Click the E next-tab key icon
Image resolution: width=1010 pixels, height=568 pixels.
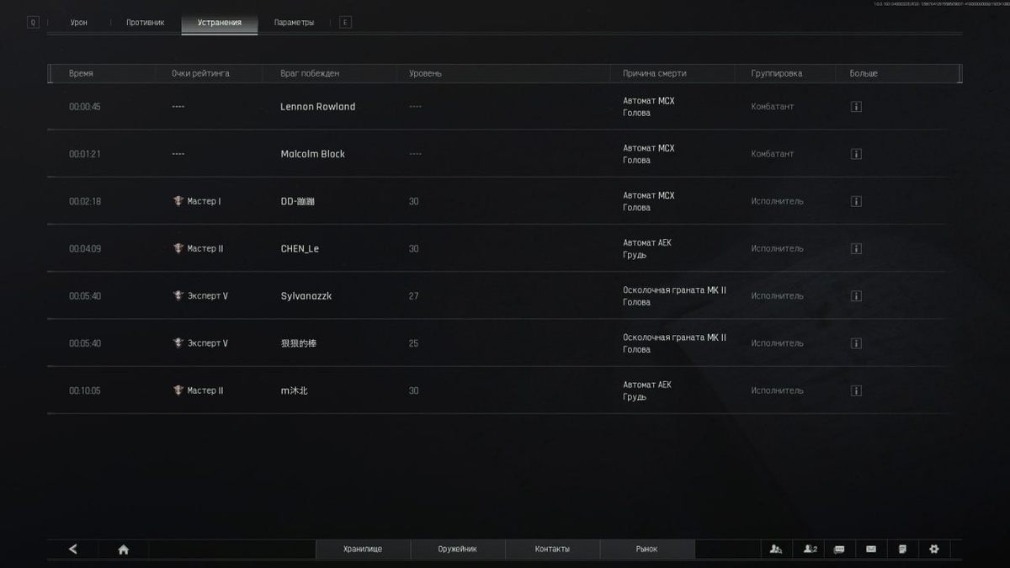click(x=345, y=23)
